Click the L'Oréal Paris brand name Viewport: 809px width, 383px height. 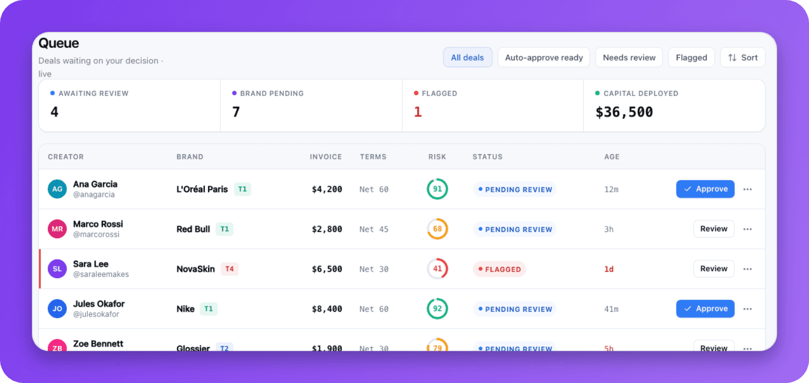(x=202, y=189)
